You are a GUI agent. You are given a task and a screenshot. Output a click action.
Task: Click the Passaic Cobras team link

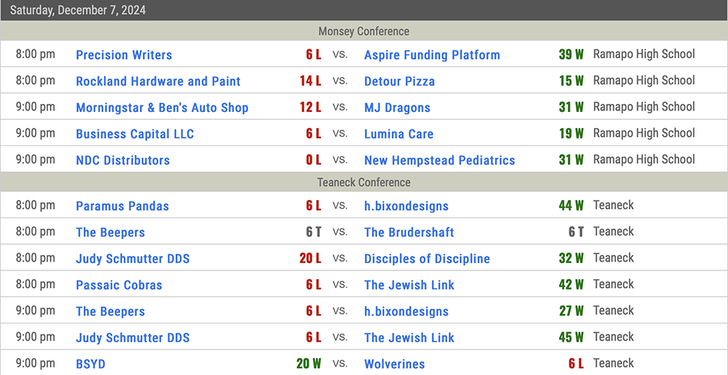(119, 285)
